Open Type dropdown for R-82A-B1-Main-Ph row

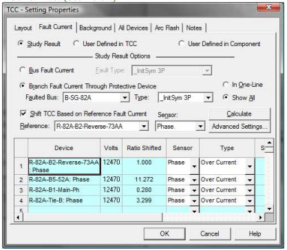250,190
